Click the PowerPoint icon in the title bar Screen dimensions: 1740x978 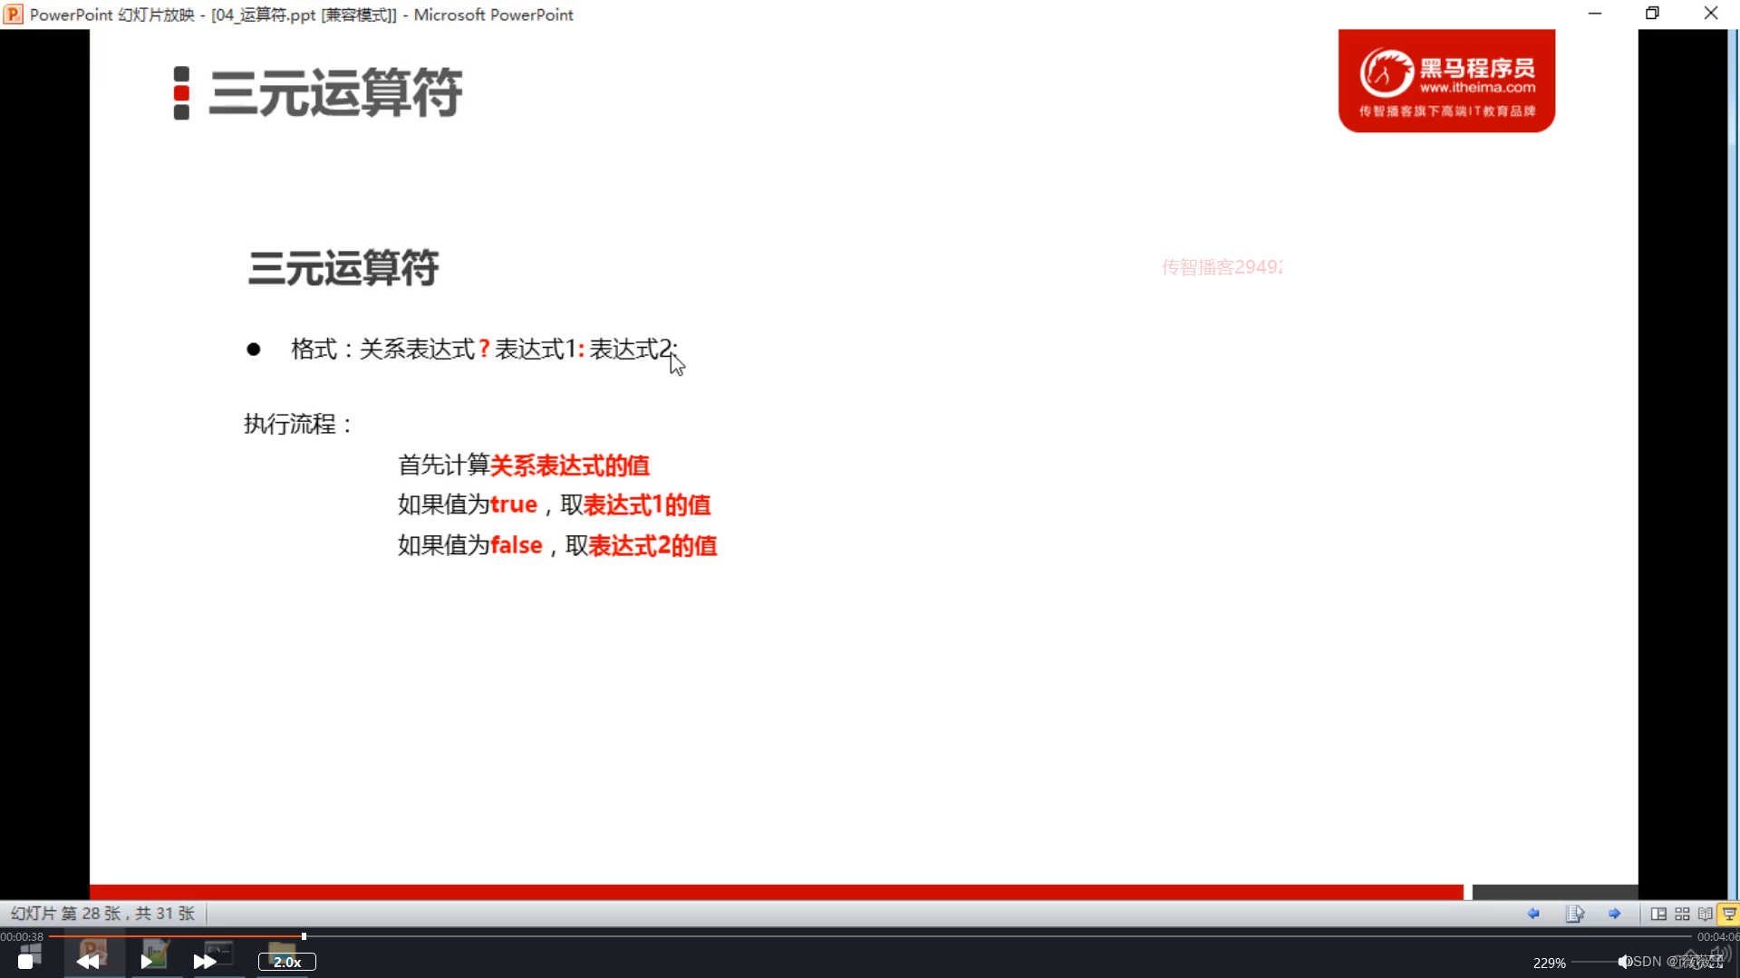point(13,14)
